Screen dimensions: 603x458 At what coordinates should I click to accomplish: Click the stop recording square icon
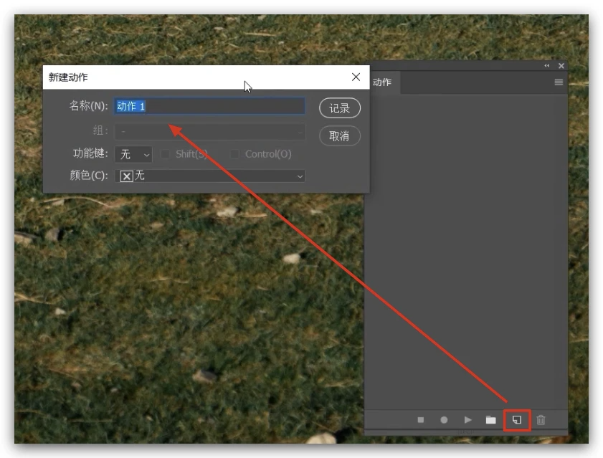point(421,420)
